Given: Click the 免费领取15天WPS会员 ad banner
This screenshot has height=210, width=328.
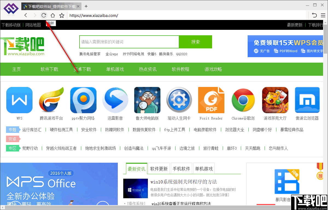Looking at the screenshot, I should [285, 46].
